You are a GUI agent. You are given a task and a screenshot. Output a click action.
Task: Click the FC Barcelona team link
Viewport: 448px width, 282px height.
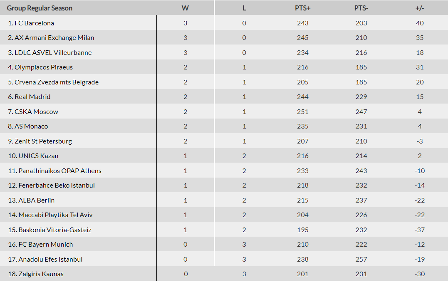click(x=34, y=23)
